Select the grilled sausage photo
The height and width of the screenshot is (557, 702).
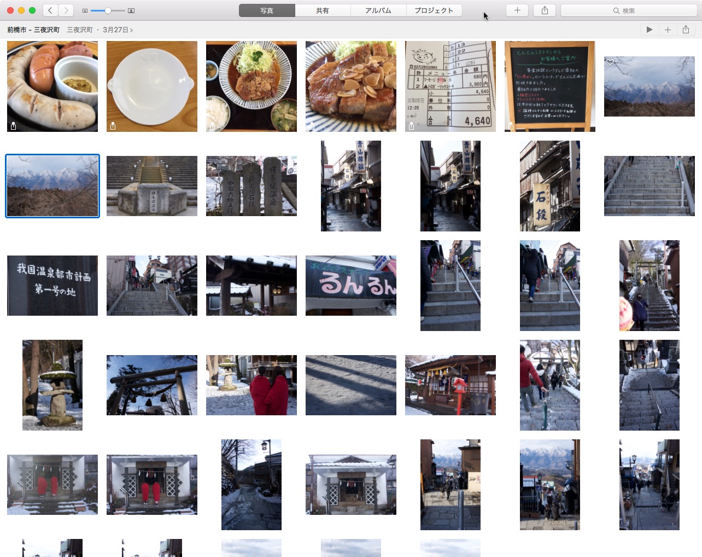click(52, 86)
